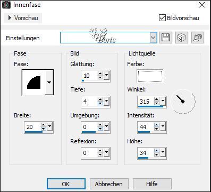The height and width of the screenshot is (192, 211).
Task: Reset settings to default with the arrow icon
Action: point(198,38)
